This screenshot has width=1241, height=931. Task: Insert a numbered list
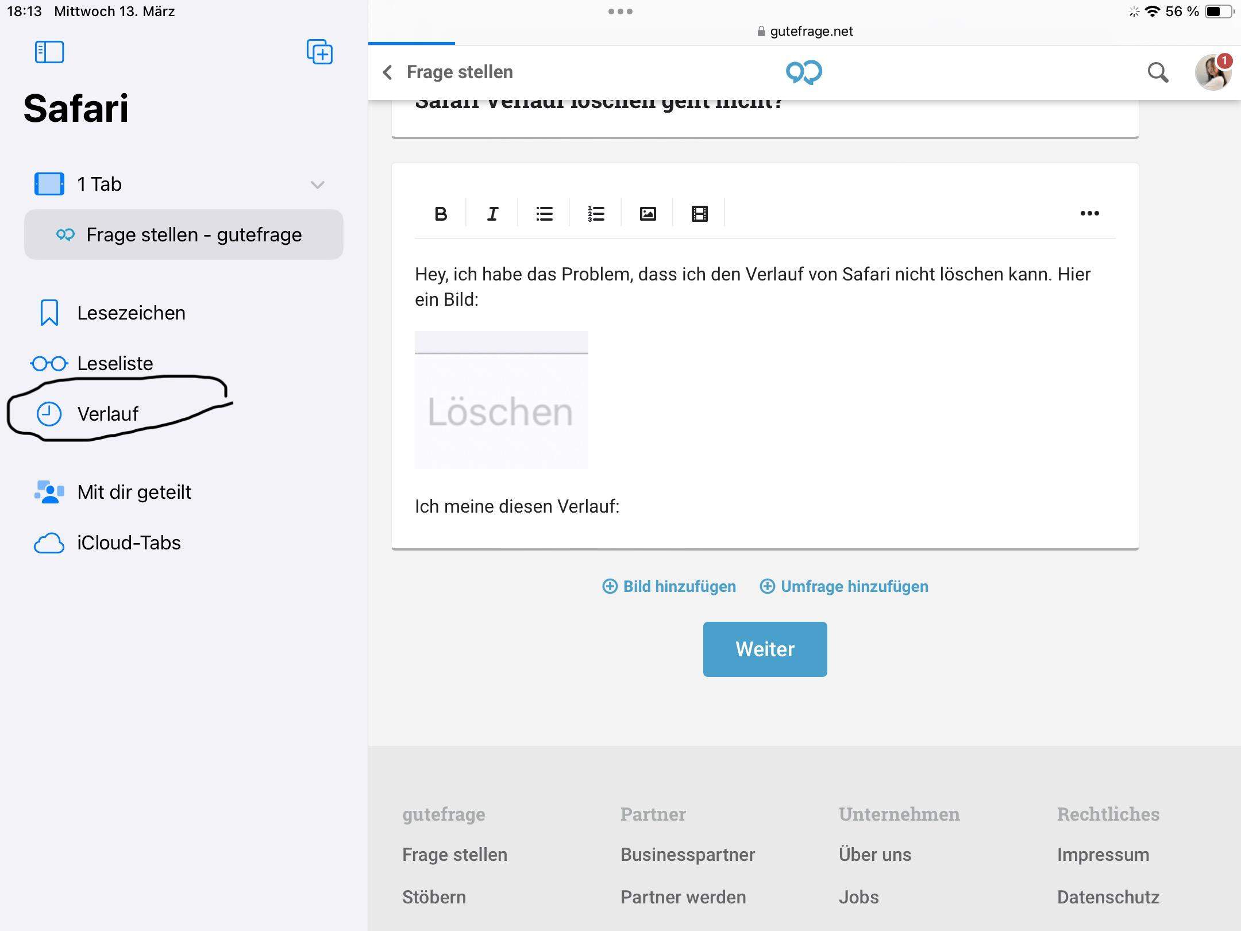(596, 214)
